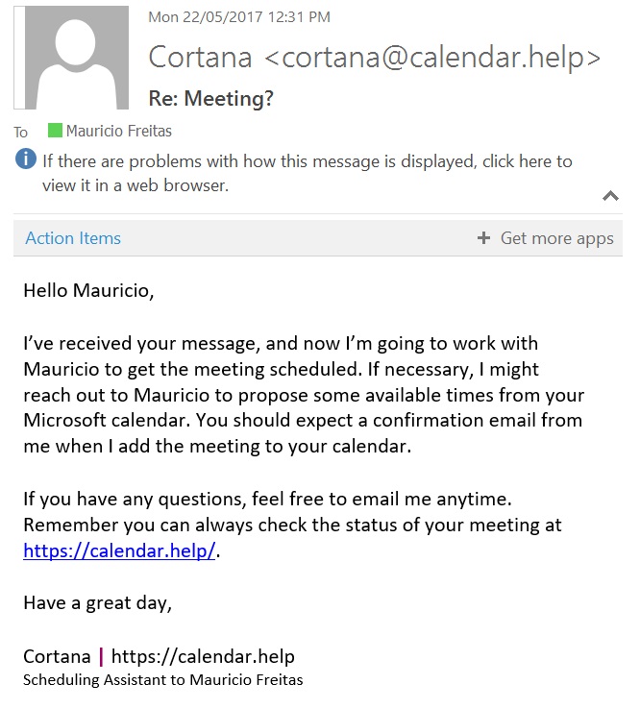Collapse the message header with the chevron
The image size is (640, 709).
[x=610, y=196]
